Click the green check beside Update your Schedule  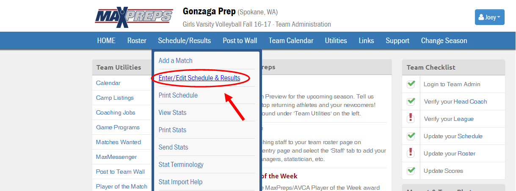pos(411,136)
